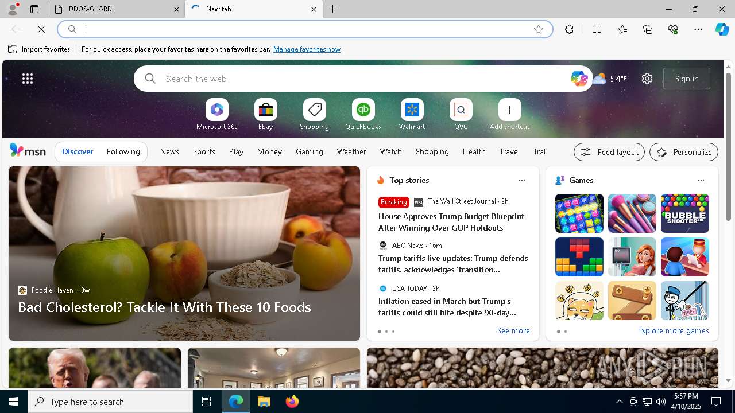Image resolution: width=735 pixels, height=413 pixels.
Task: Open the Extensions puzzle icon
Action: pyautogui.click(x=569, y=29)
